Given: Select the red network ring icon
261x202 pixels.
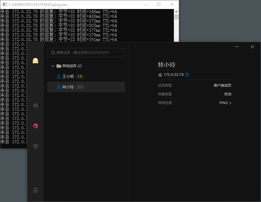Looking at the screenshot, I should [36, 126].
